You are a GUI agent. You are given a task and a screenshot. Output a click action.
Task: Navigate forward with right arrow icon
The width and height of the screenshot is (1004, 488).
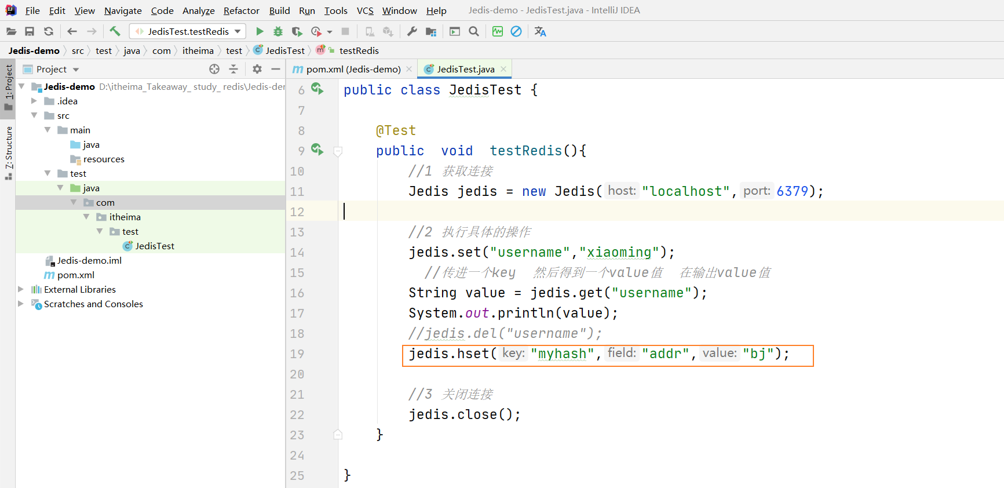coord(92,31)
